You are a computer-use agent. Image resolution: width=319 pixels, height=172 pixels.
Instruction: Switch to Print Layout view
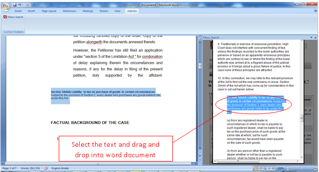click(x=256, y=168)
